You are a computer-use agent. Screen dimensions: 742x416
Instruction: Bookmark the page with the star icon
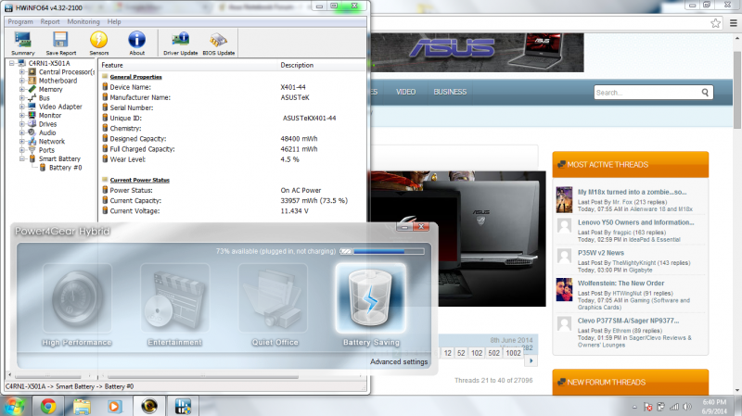point(715,22)
